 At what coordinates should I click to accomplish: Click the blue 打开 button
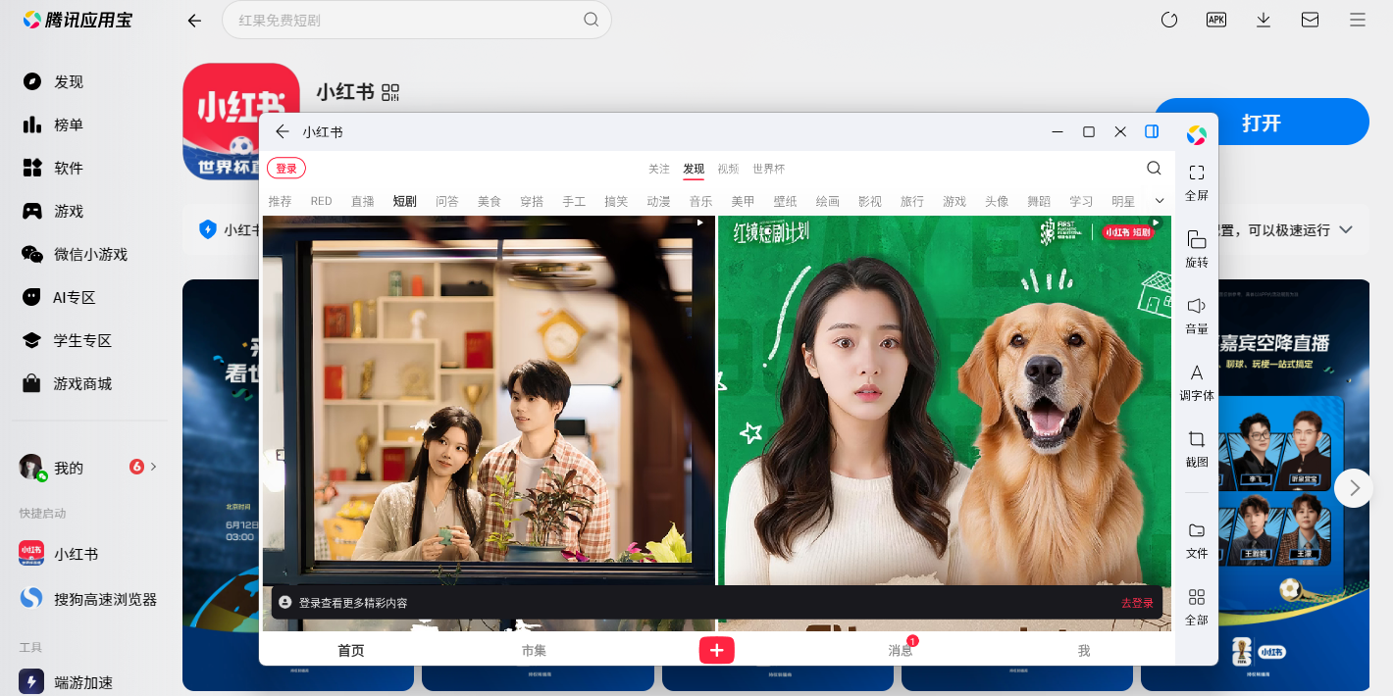1261,123
